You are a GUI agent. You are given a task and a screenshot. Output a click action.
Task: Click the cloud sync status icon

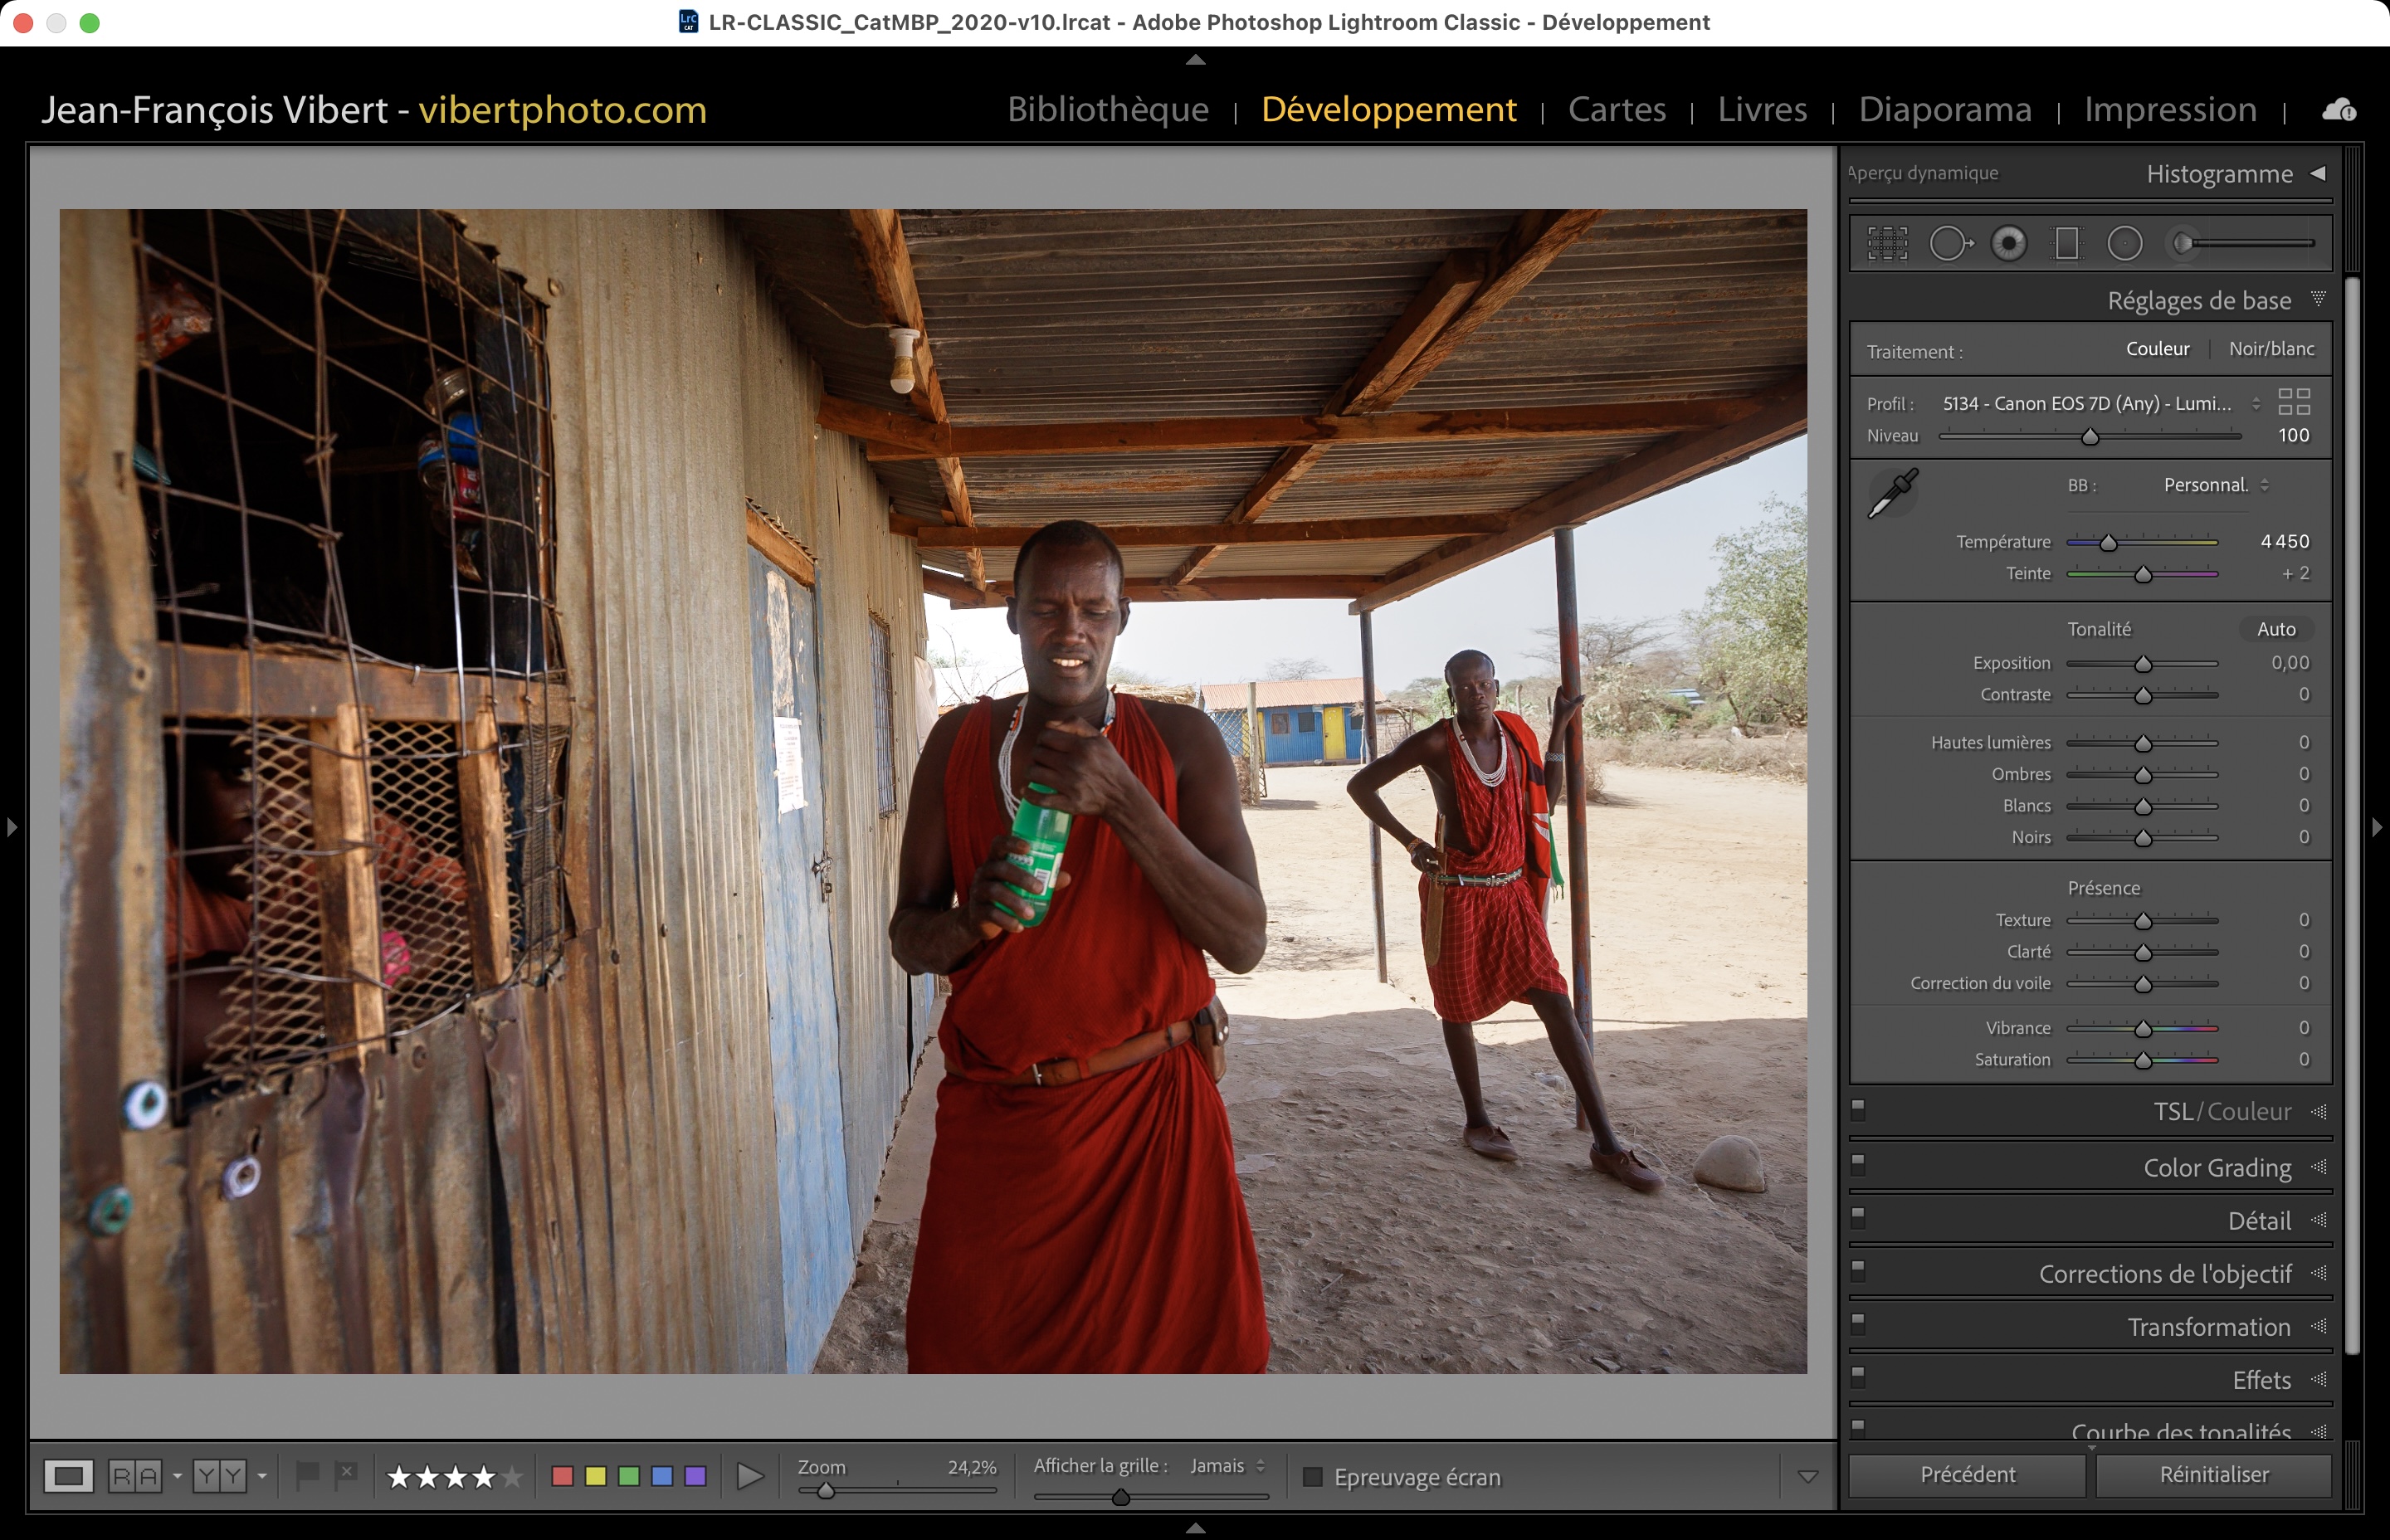coord(2338,110)
